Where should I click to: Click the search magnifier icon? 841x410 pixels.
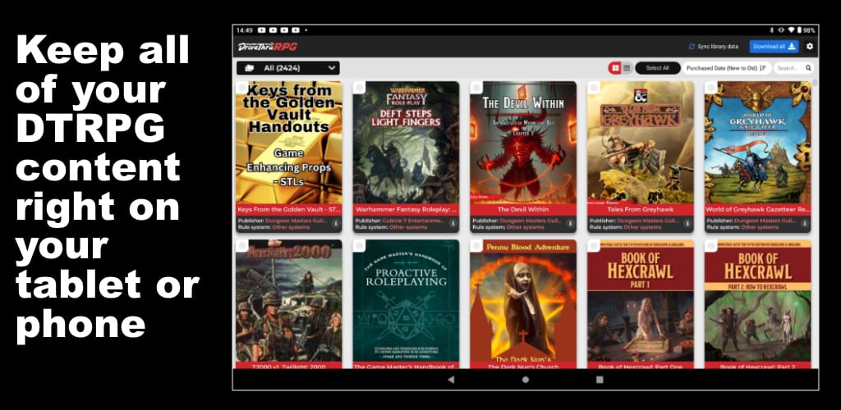(808, 68)
